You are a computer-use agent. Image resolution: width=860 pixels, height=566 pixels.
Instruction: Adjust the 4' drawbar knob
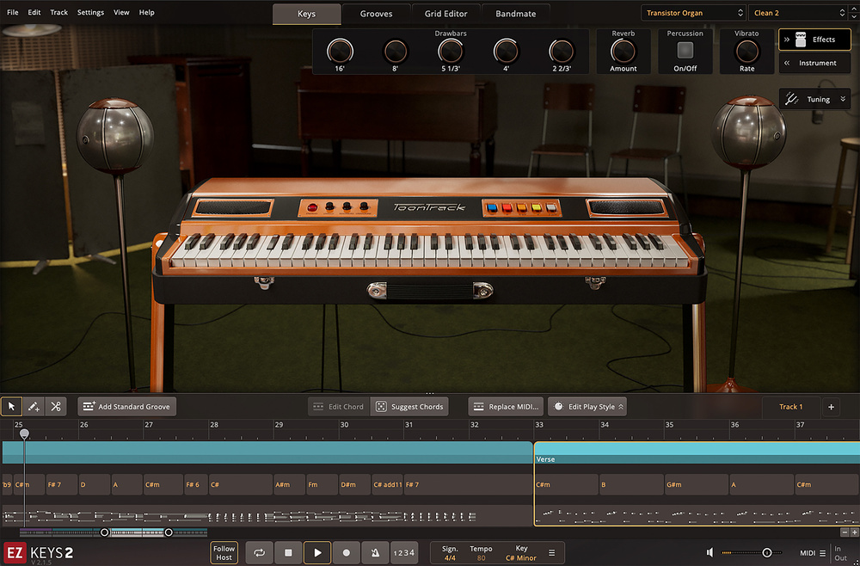(506, 51)
